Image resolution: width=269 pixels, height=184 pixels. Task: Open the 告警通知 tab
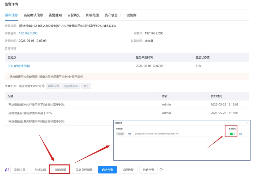(x=55, y=15)
